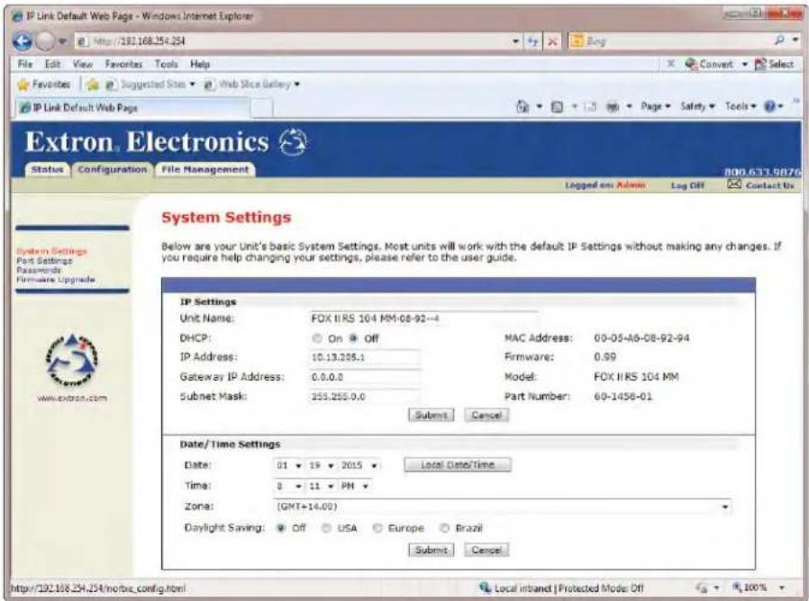This screenshot has height=601, width=809.
Task: Open the Web Slice Gallery item
Action: pyautogui.click(x=251, y=84)
